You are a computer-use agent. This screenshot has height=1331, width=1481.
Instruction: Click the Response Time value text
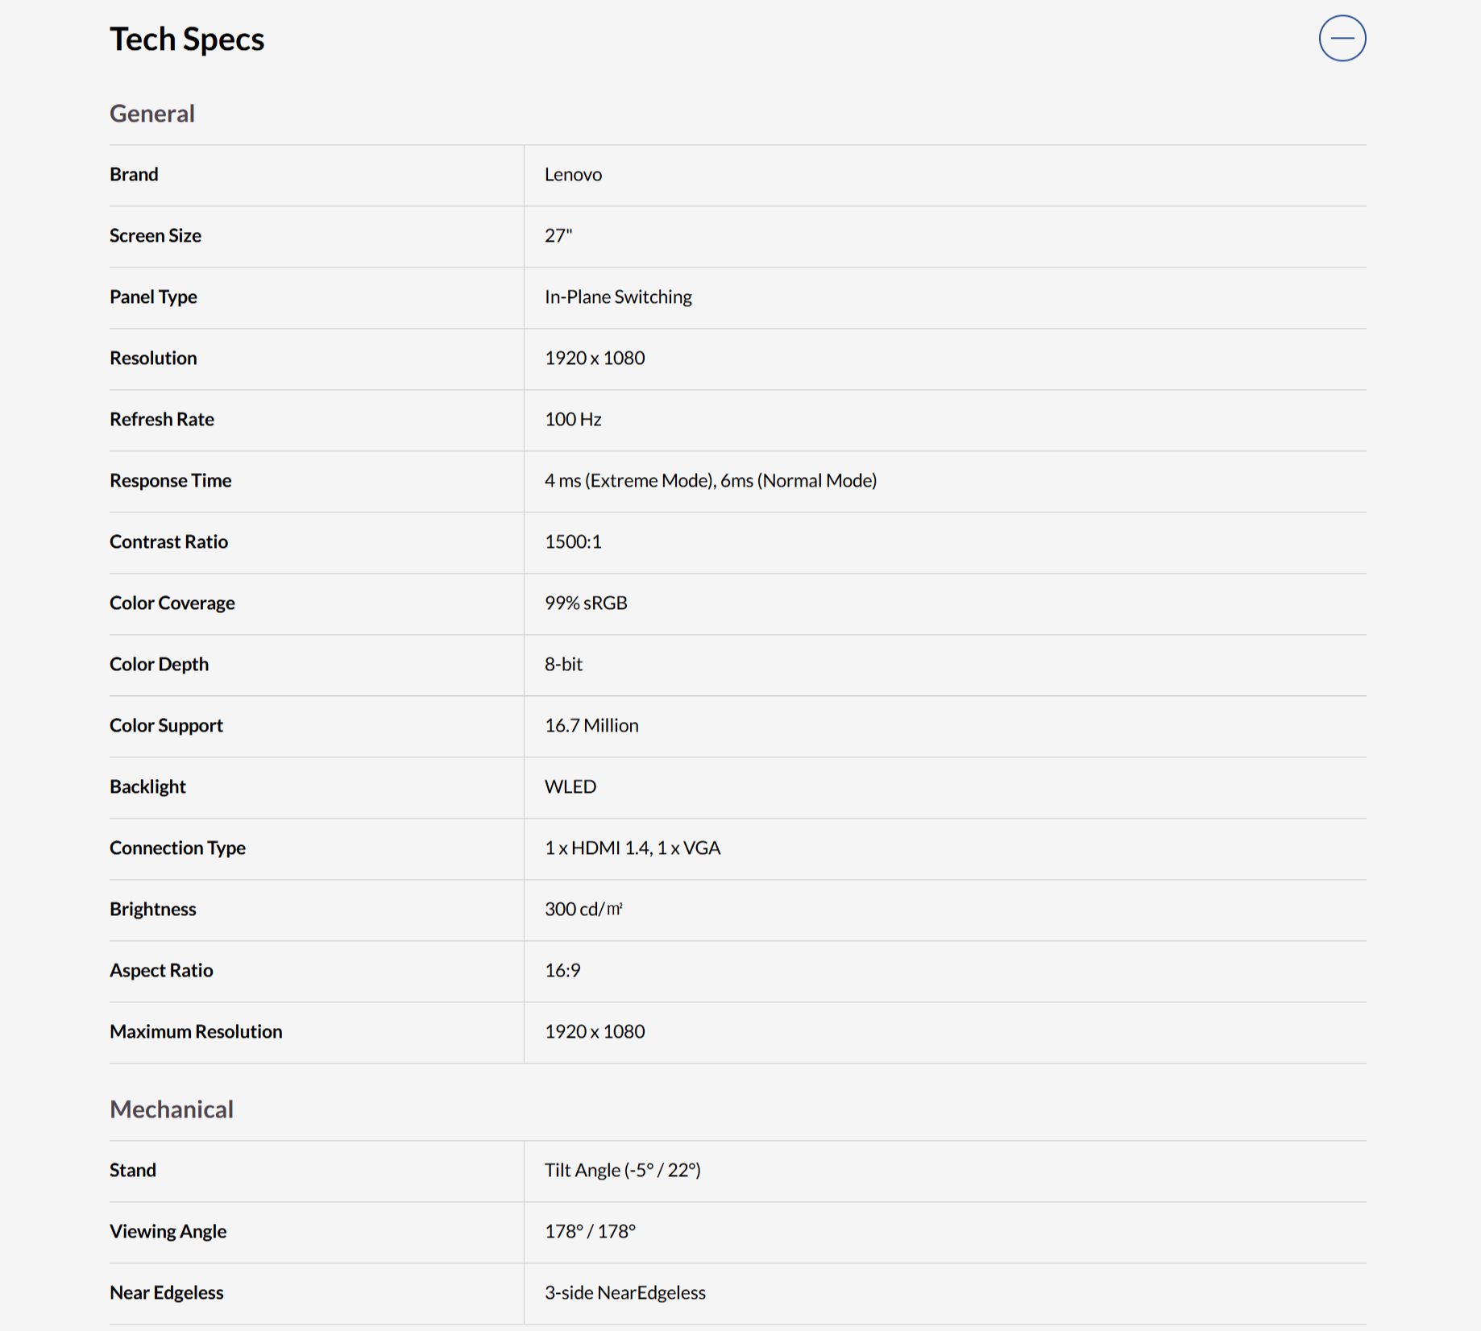[x=710, y=481]
